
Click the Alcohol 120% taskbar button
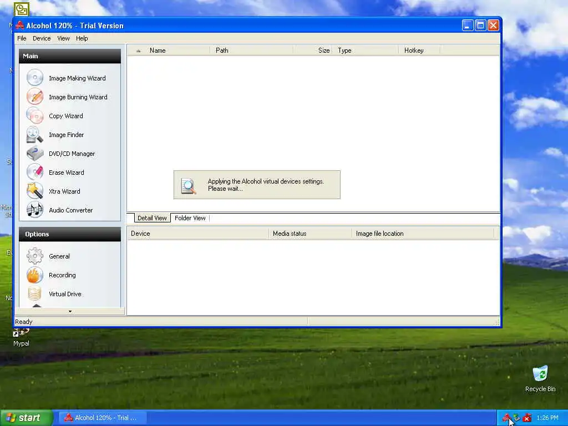tap(102, 418)
